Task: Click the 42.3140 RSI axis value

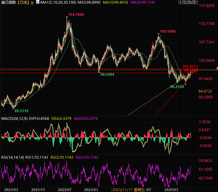Action: [x=206, y=178]
